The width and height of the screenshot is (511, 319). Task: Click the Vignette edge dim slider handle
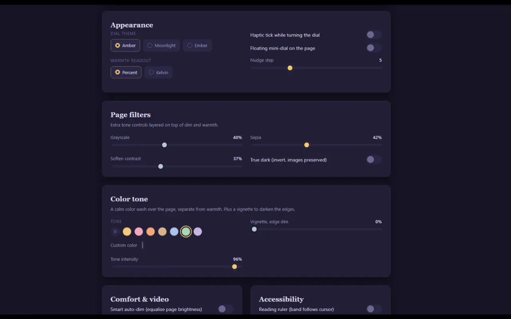tap(254, 229)
